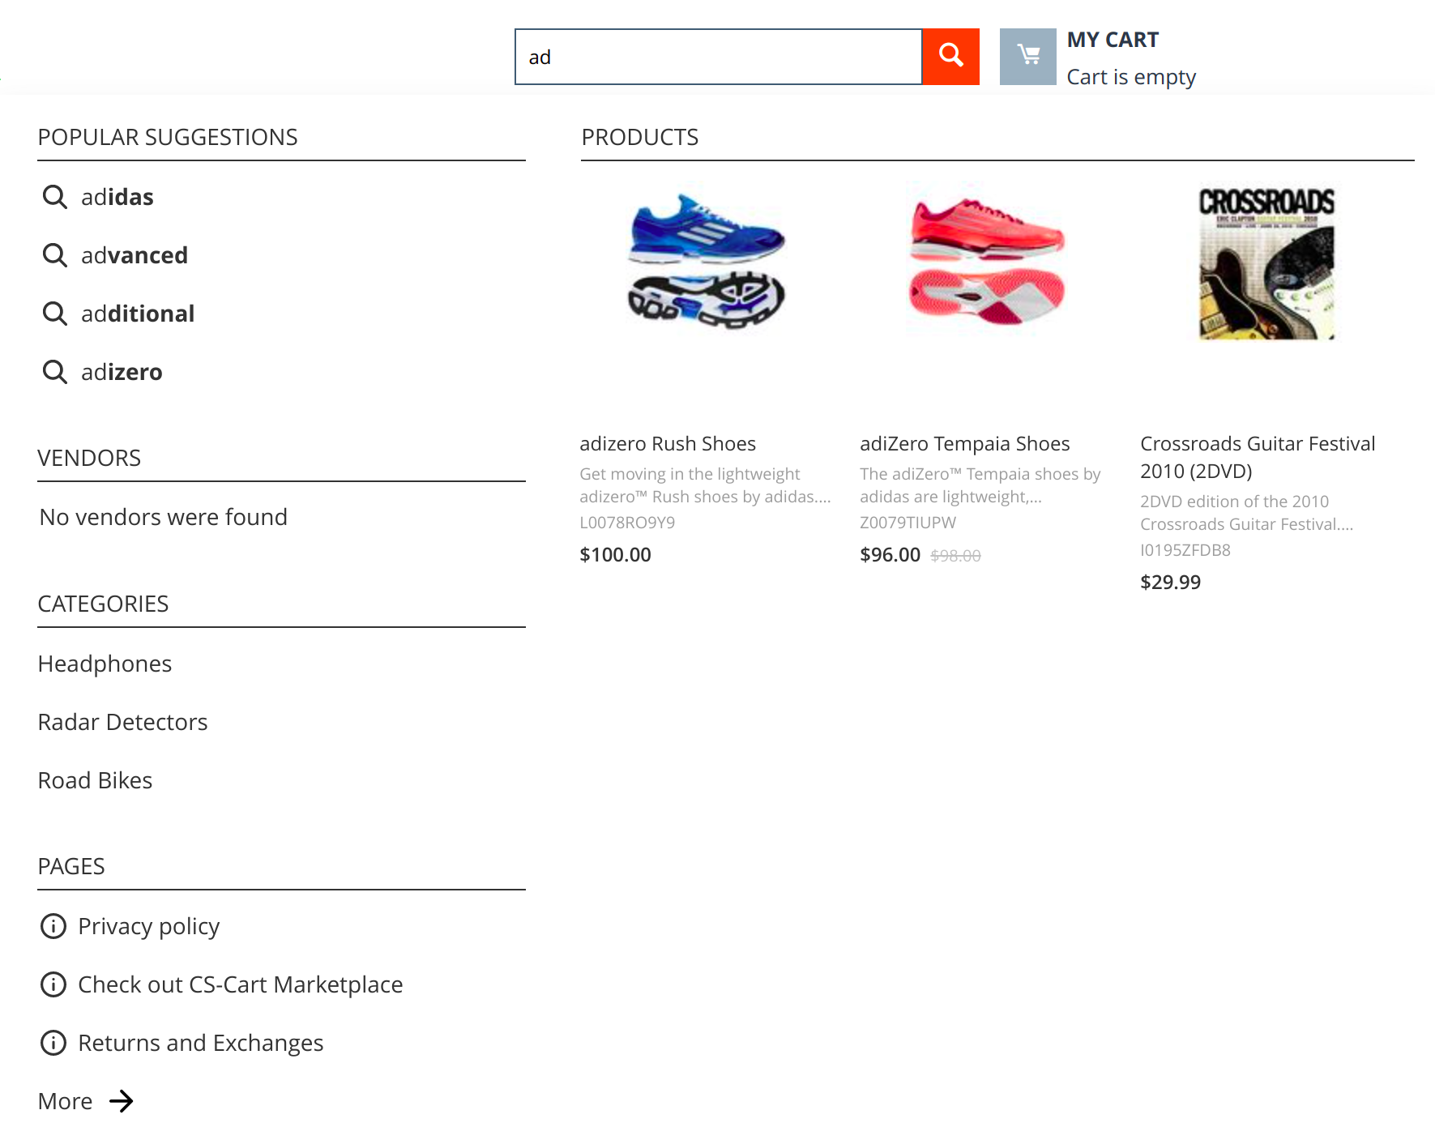Click the $100.00 price

(x=615, y=555)
